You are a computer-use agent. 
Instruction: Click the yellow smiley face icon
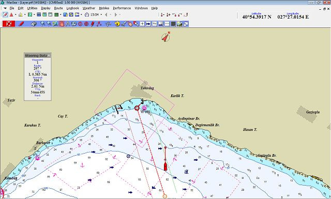coord(117,24)
